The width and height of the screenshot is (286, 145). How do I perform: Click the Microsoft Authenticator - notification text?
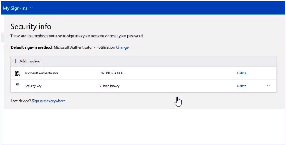[84, 47]
